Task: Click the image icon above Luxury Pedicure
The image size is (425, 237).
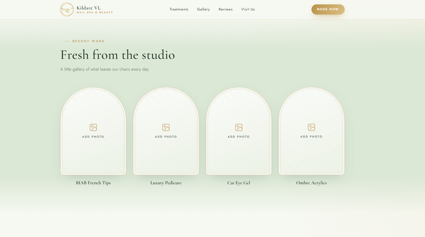Action: 166,127
